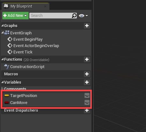Image resolution: width=146 pixels, height=132 pixels.
Task: Select the CanMove variable
Action: 19,103
